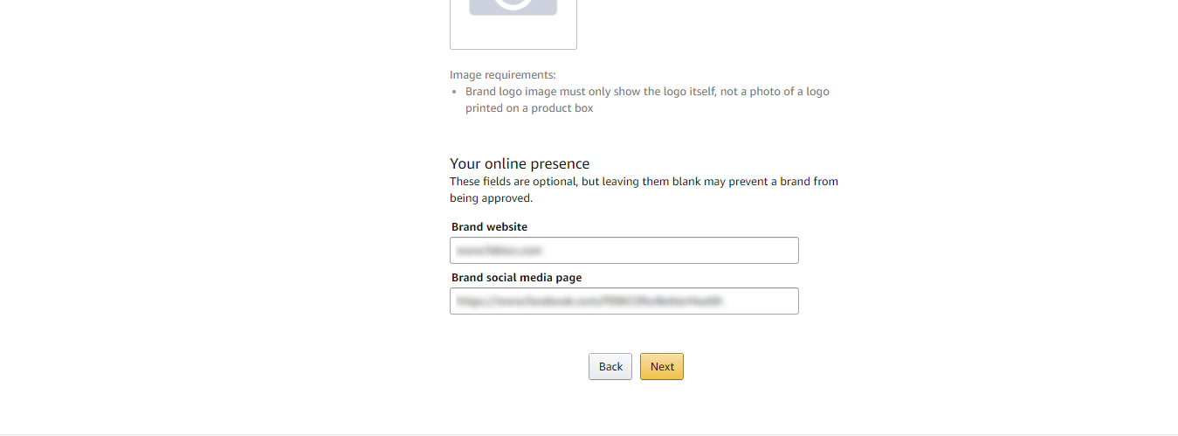This screenshot has height=436, width=1178.
Task: Click the camera placeholder icon in logo box
Action: point(513,7)
